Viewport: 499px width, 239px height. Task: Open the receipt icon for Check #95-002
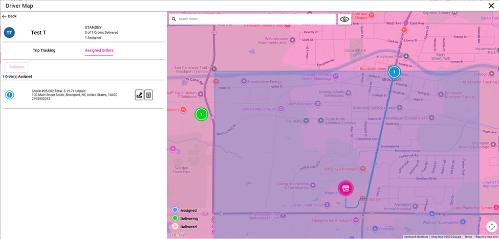point(148,95)
